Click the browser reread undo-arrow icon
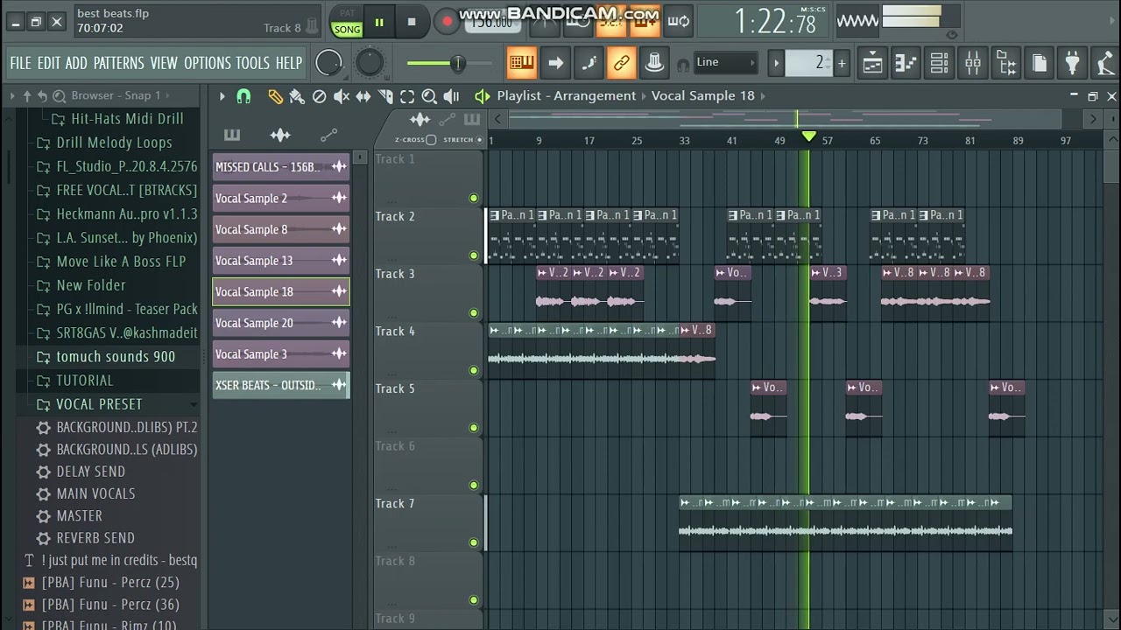Viewport: 1121px width, 630px height. (42, 95)
